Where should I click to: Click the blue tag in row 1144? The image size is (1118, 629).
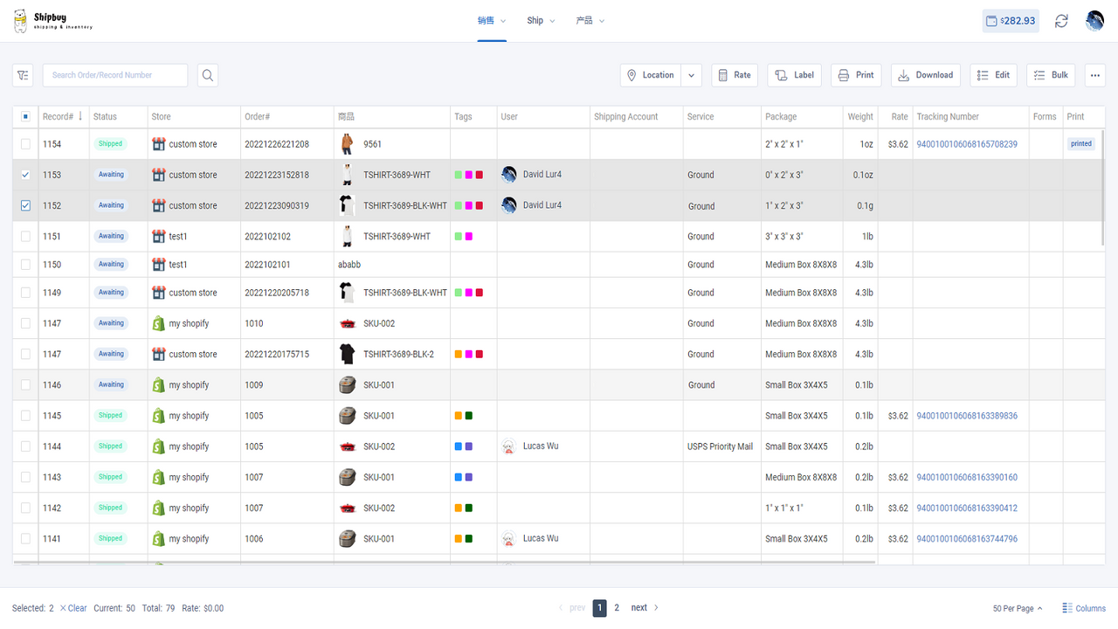point(459,446)
